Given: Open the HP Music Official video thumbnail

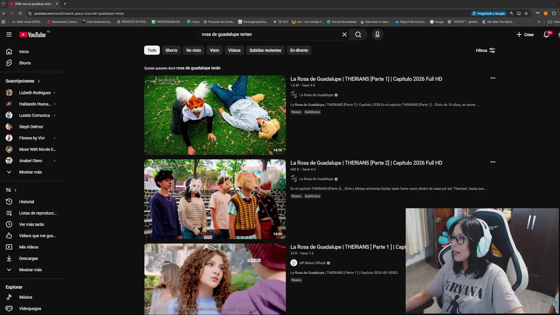Looking at the screenshot, I should click(215, 279).
